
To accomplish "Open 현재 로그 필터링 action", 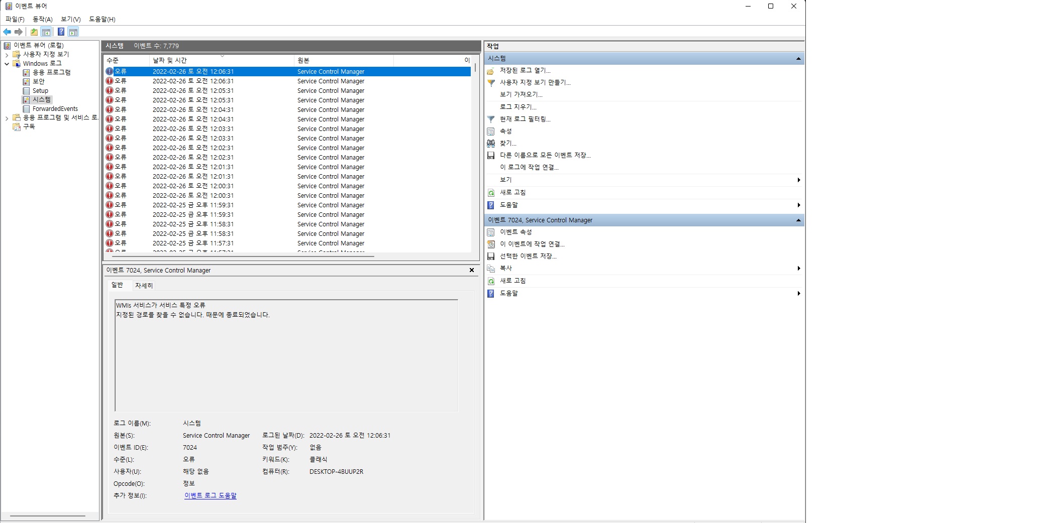I will tap(525, 119).
